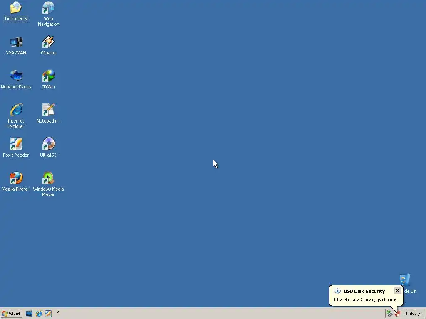Select the Network Places icon
The width and height of the screenshot is (426, 319).
point(16,76)
